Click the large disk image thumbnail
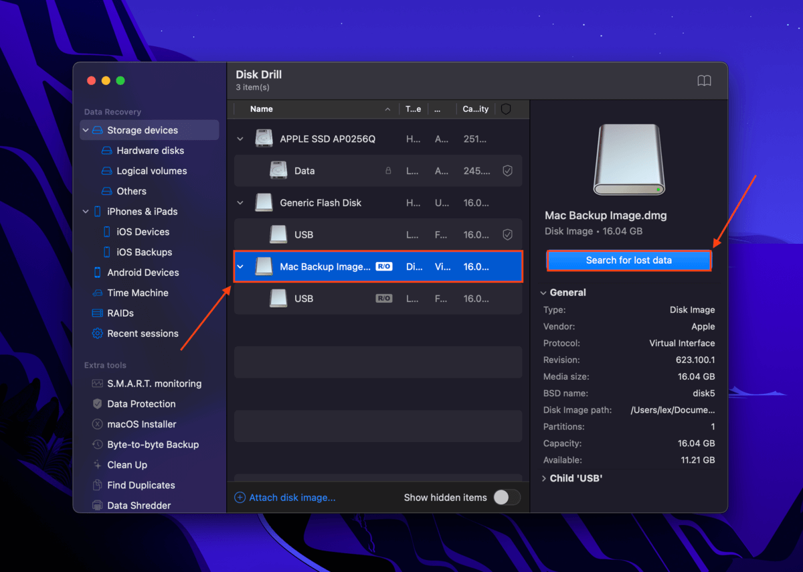The height and width of the screenshot is (572, 803). point(629,161)
